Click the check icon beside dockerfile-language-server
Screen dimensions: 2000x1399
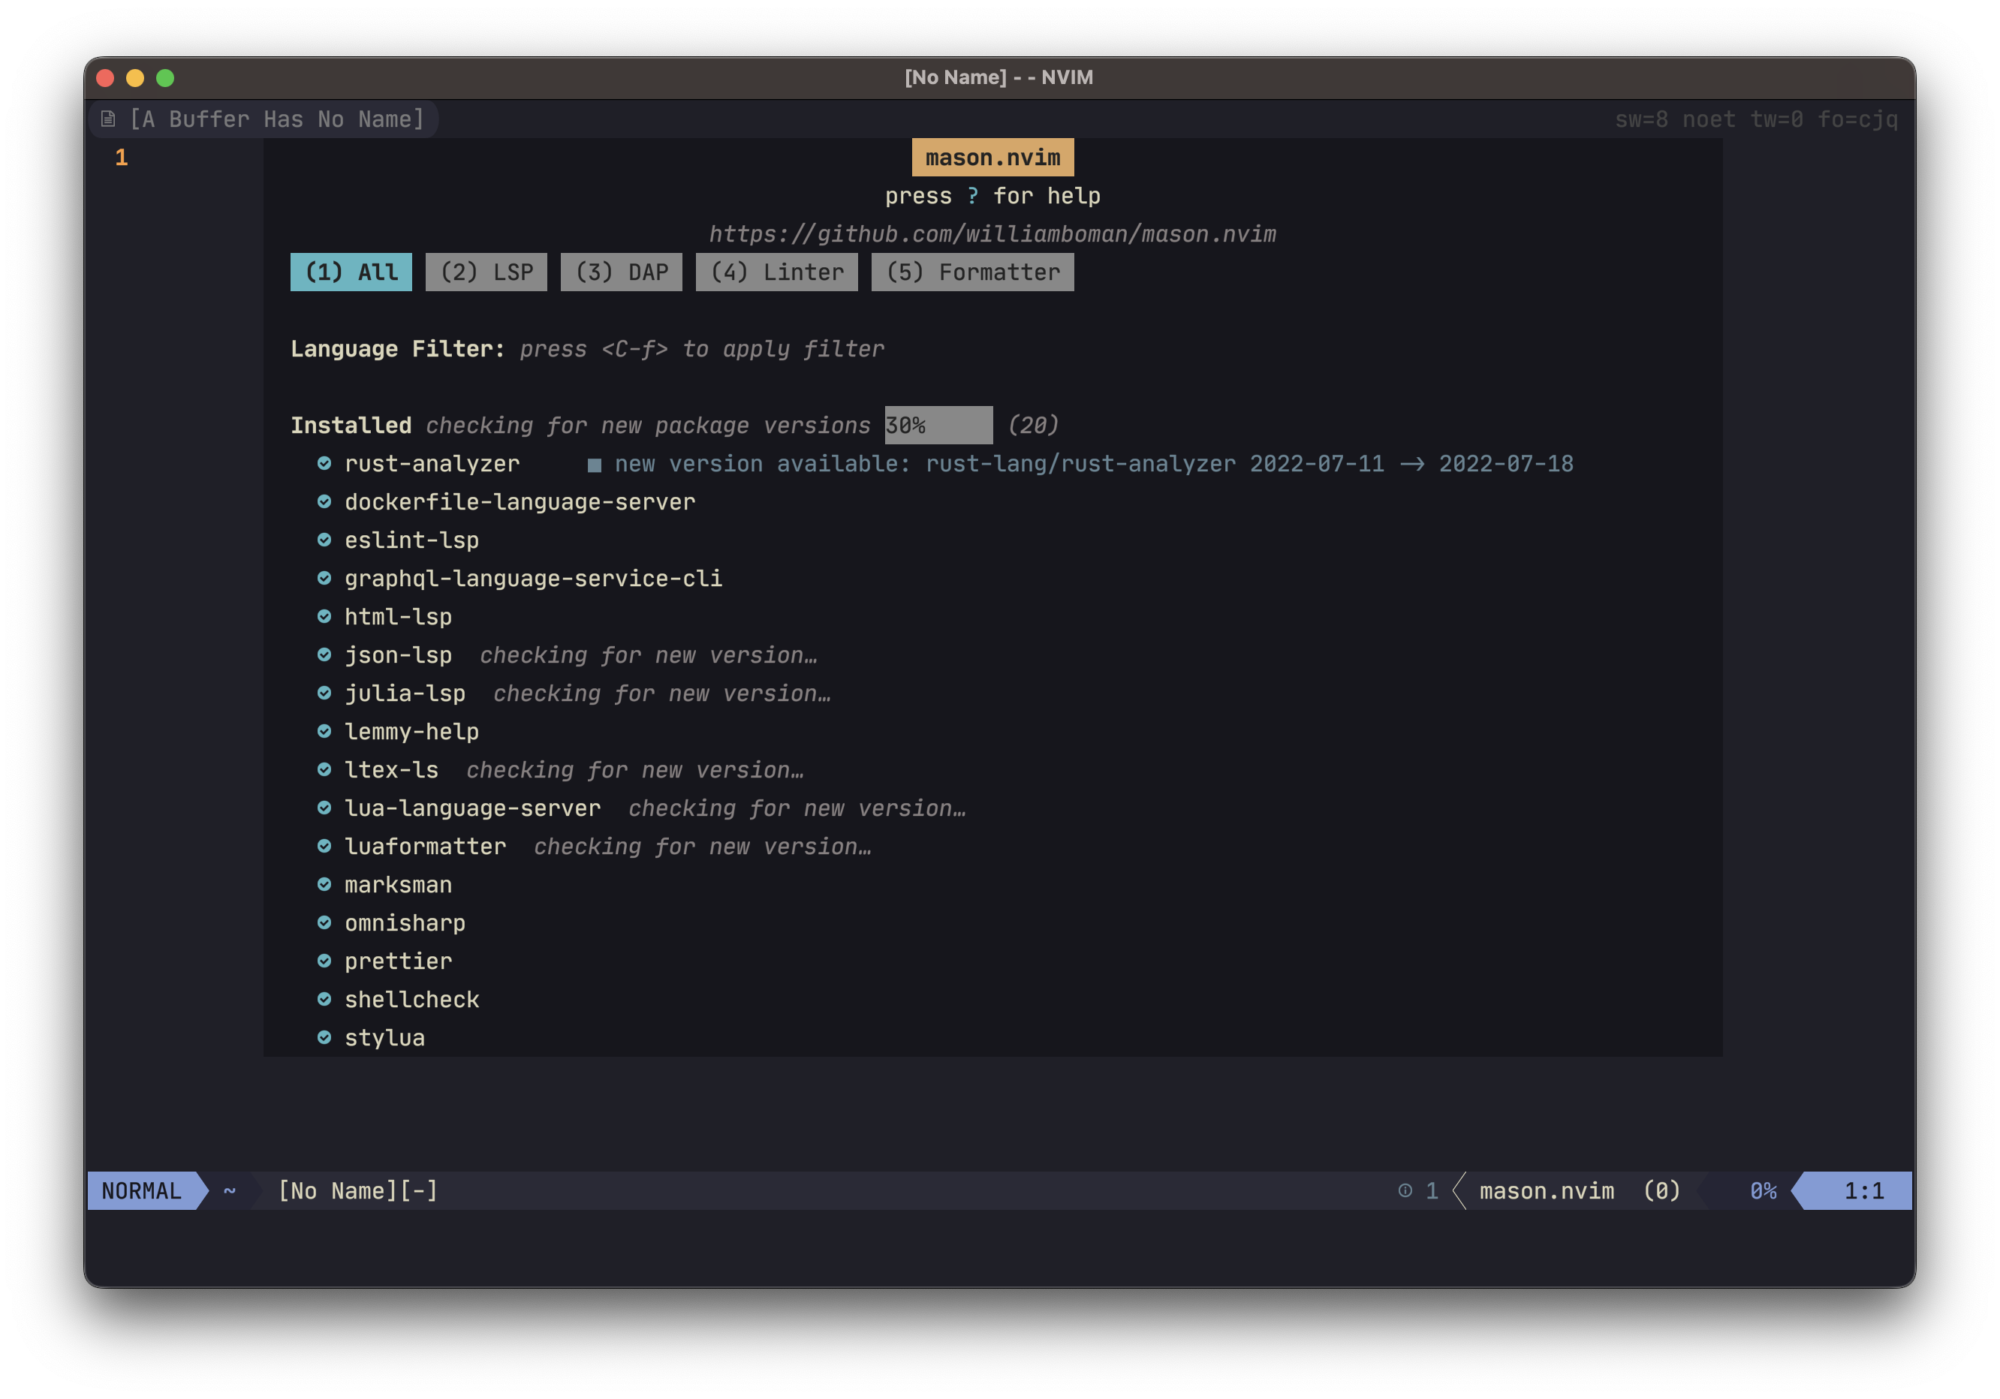tap(324, 501)
